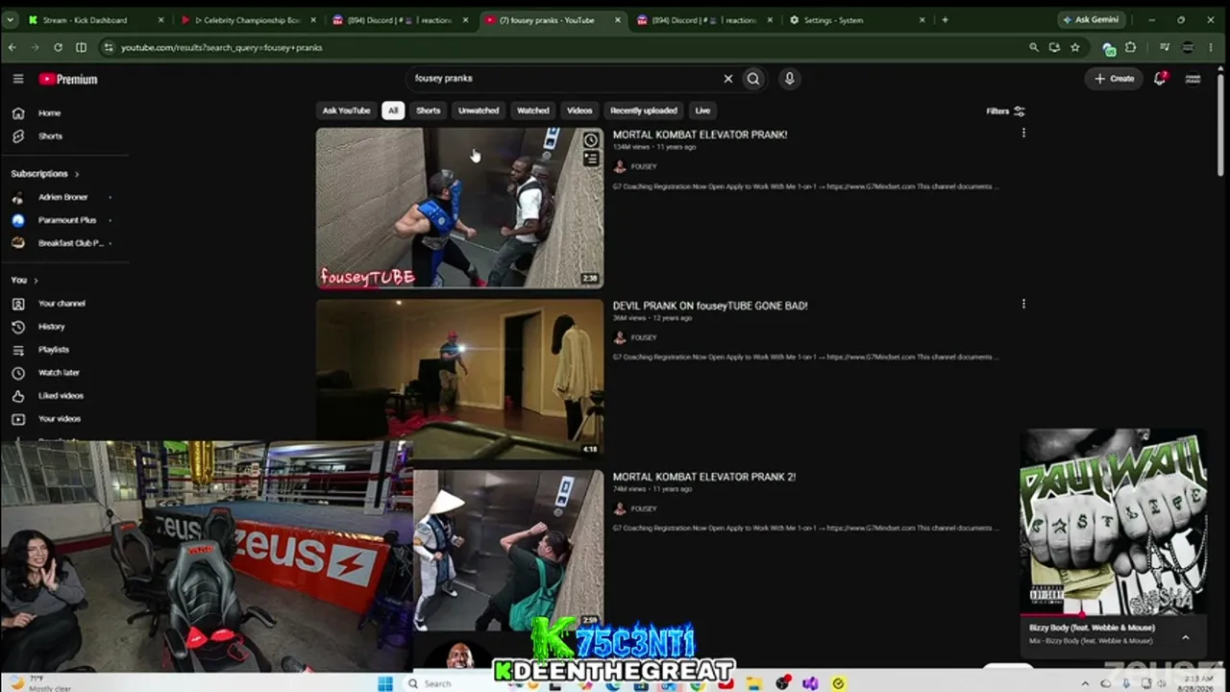Open MORTAL KOMBAT ELEVATOR PRANK 2! title
The image size is (1230, 692).
[704, 477]
